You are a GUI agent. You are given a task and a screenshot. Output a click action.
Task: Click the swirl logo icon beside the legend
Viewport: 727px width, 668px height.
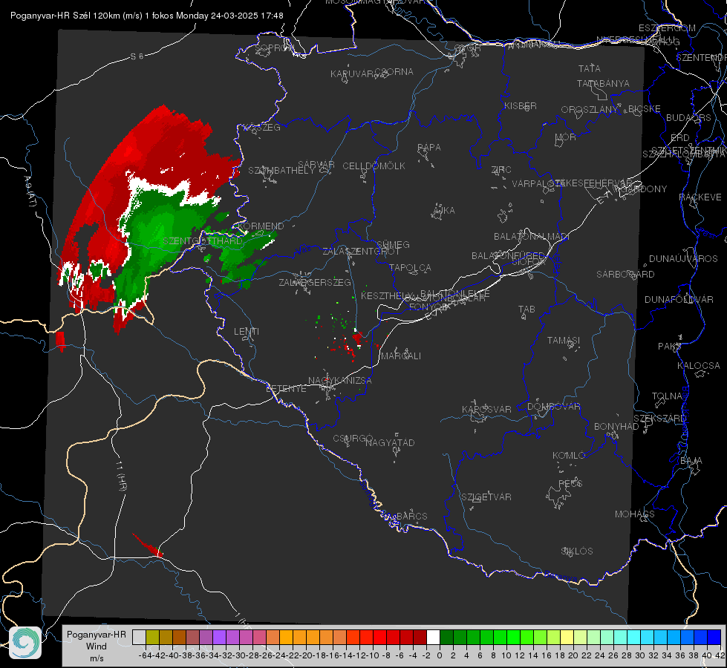25,643
